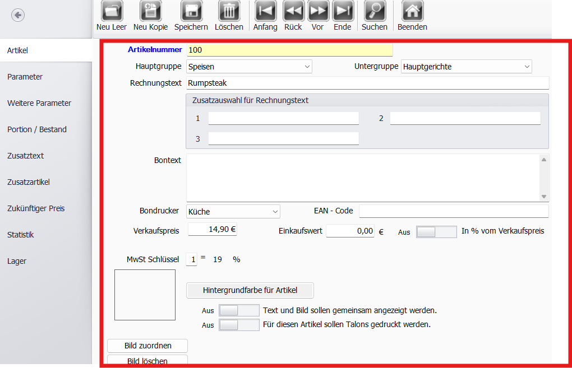
Task: Enable showing text and image together
Action: tap(239, 310)
